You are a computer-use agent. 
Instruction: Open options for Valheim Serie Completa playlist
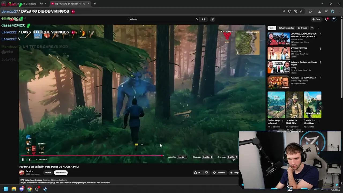pos(320,78)
